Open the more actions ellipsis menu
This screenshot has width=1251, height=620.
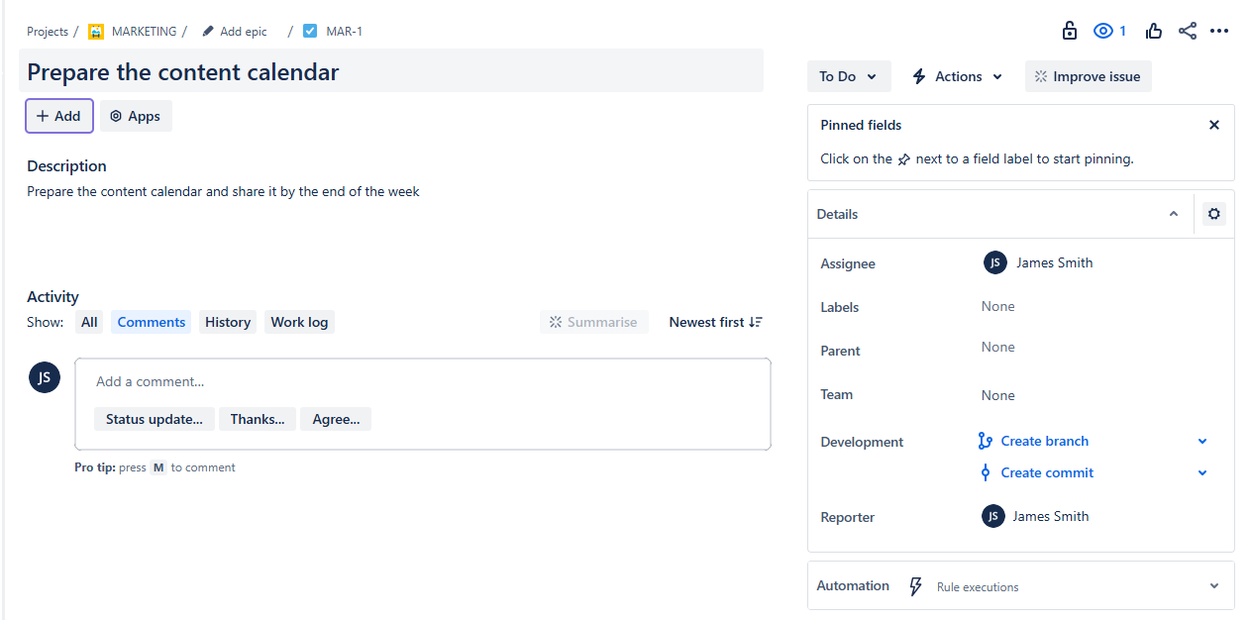pos(1219,31)
